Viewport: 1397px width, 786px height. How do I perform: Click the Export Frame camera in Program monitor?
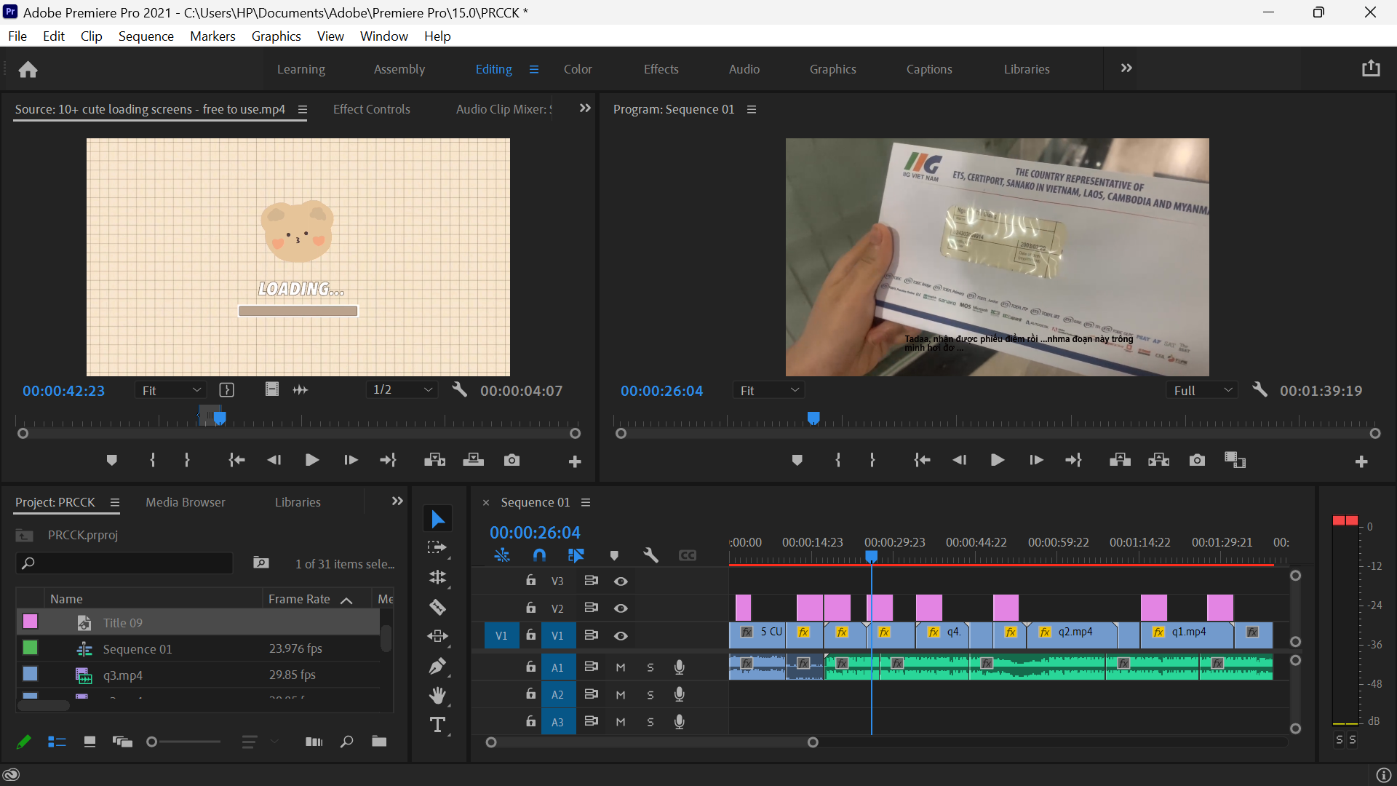[1197, 460]
